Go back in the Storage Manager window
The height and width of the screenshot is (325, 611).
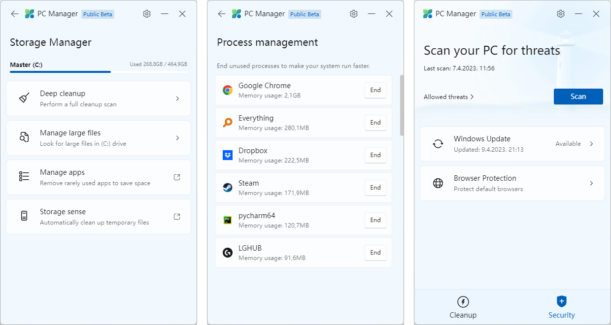tap(15, 14)
